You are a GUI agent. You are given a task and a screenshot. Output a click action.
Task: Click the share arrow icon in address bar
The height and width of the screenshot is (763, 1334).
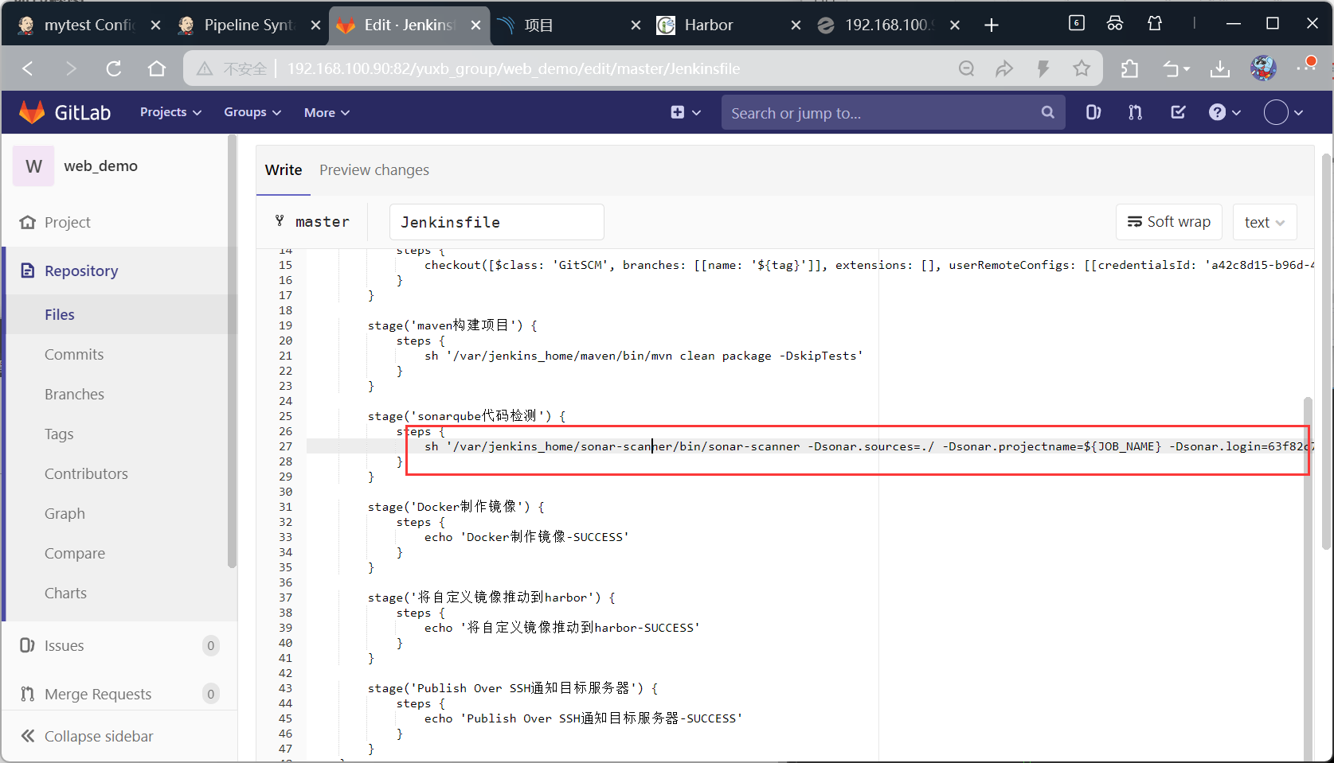(1004, 68)
